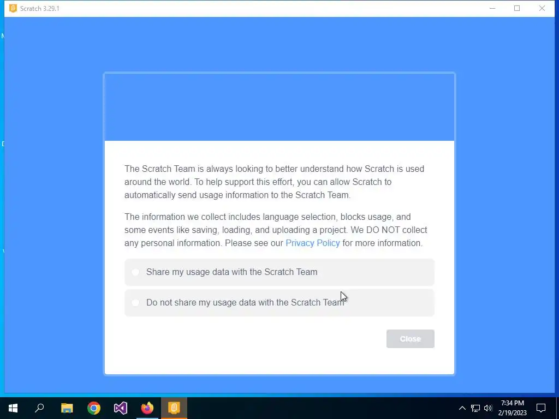Click the Scratch app icon in title bar
The width and height of the screenshot is (559, 419).
pos(13,8)
